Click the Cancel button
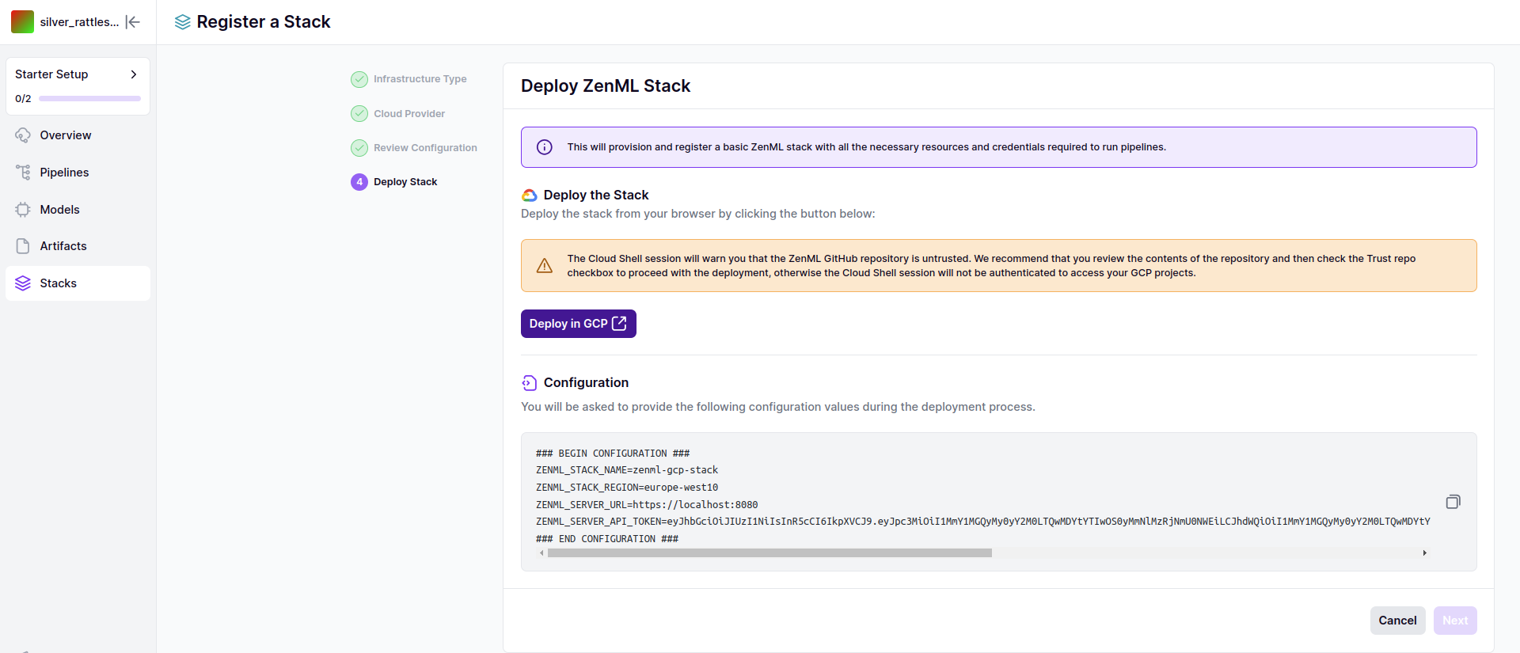The width and height of the screenshot is (1520, 653). tap(1397, 621)
